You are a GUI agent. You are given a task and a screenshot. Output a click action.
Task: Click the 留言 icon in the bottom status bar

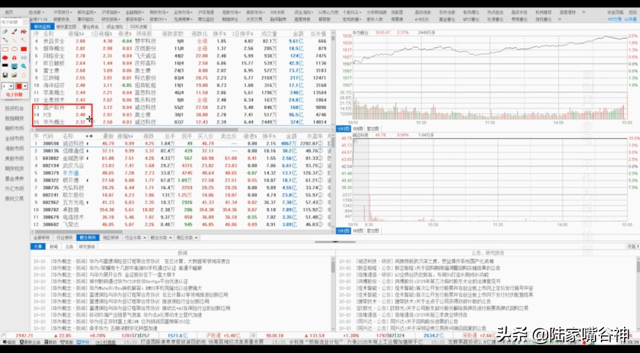point(8,342)
